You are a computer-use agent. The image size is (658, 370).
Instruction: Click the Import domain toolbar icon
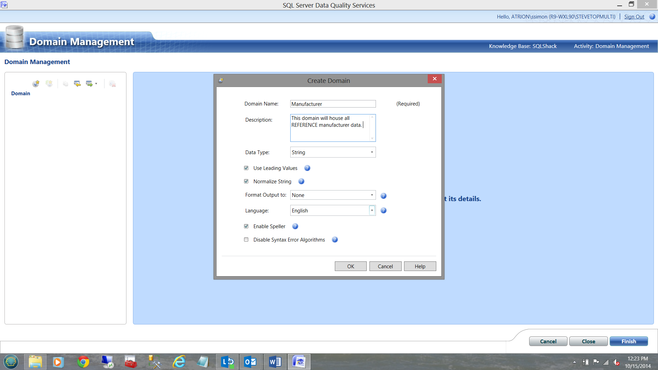point(77,84)
